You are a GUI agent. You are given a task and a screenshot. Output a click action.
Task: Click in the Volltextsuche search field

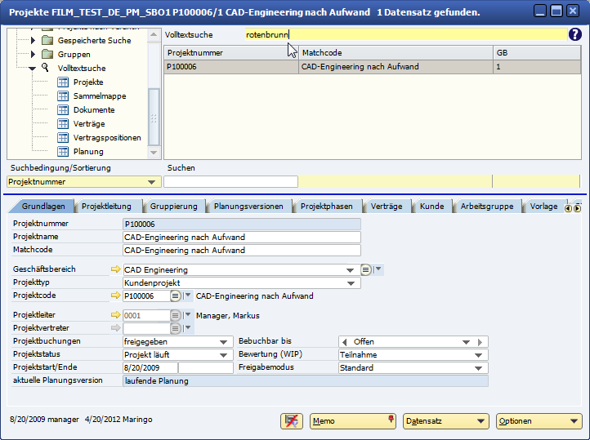[405, 34]
